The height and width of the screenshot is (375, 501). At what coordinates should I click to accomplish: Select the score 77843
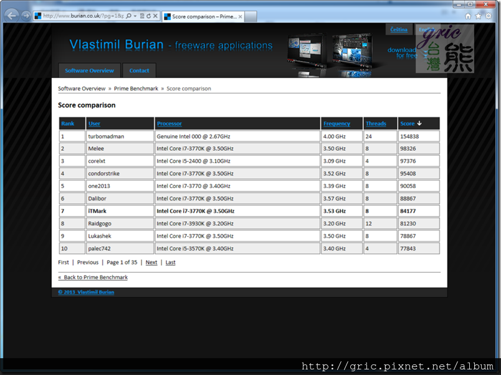[x=408, y=249]
